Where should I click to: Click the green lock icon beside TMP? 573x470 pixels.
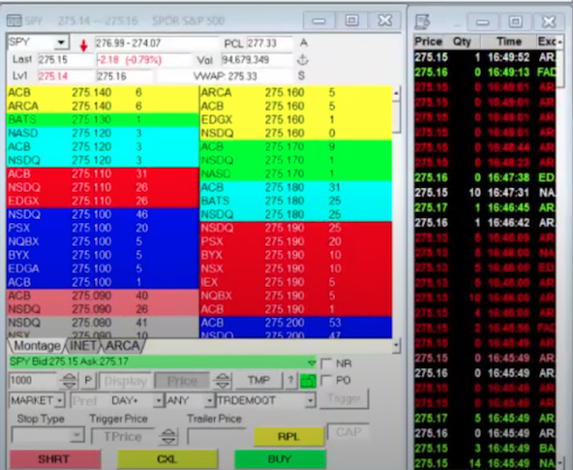pyautogui.click(x=308, y=381)
